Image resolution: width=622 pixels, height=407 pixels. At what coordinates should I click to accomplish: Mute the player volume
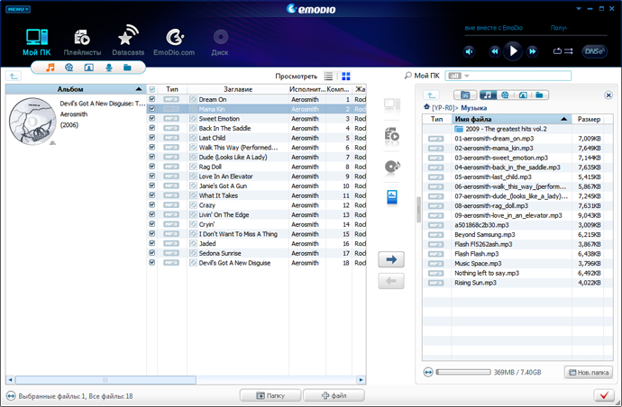470,51
